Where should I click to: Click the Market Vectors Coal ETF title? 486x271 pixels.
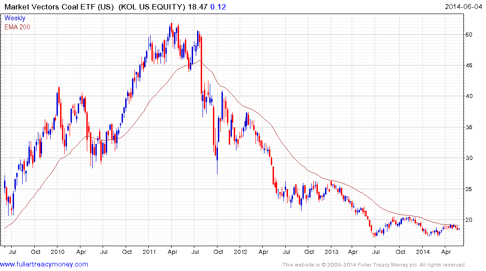[59, 7]
